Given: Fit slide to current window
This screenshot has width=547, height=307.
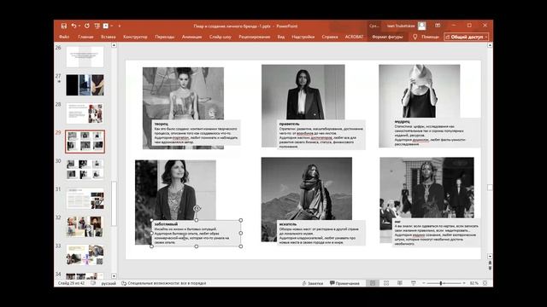Looking at the screenshot, I should tap(485, 283).
